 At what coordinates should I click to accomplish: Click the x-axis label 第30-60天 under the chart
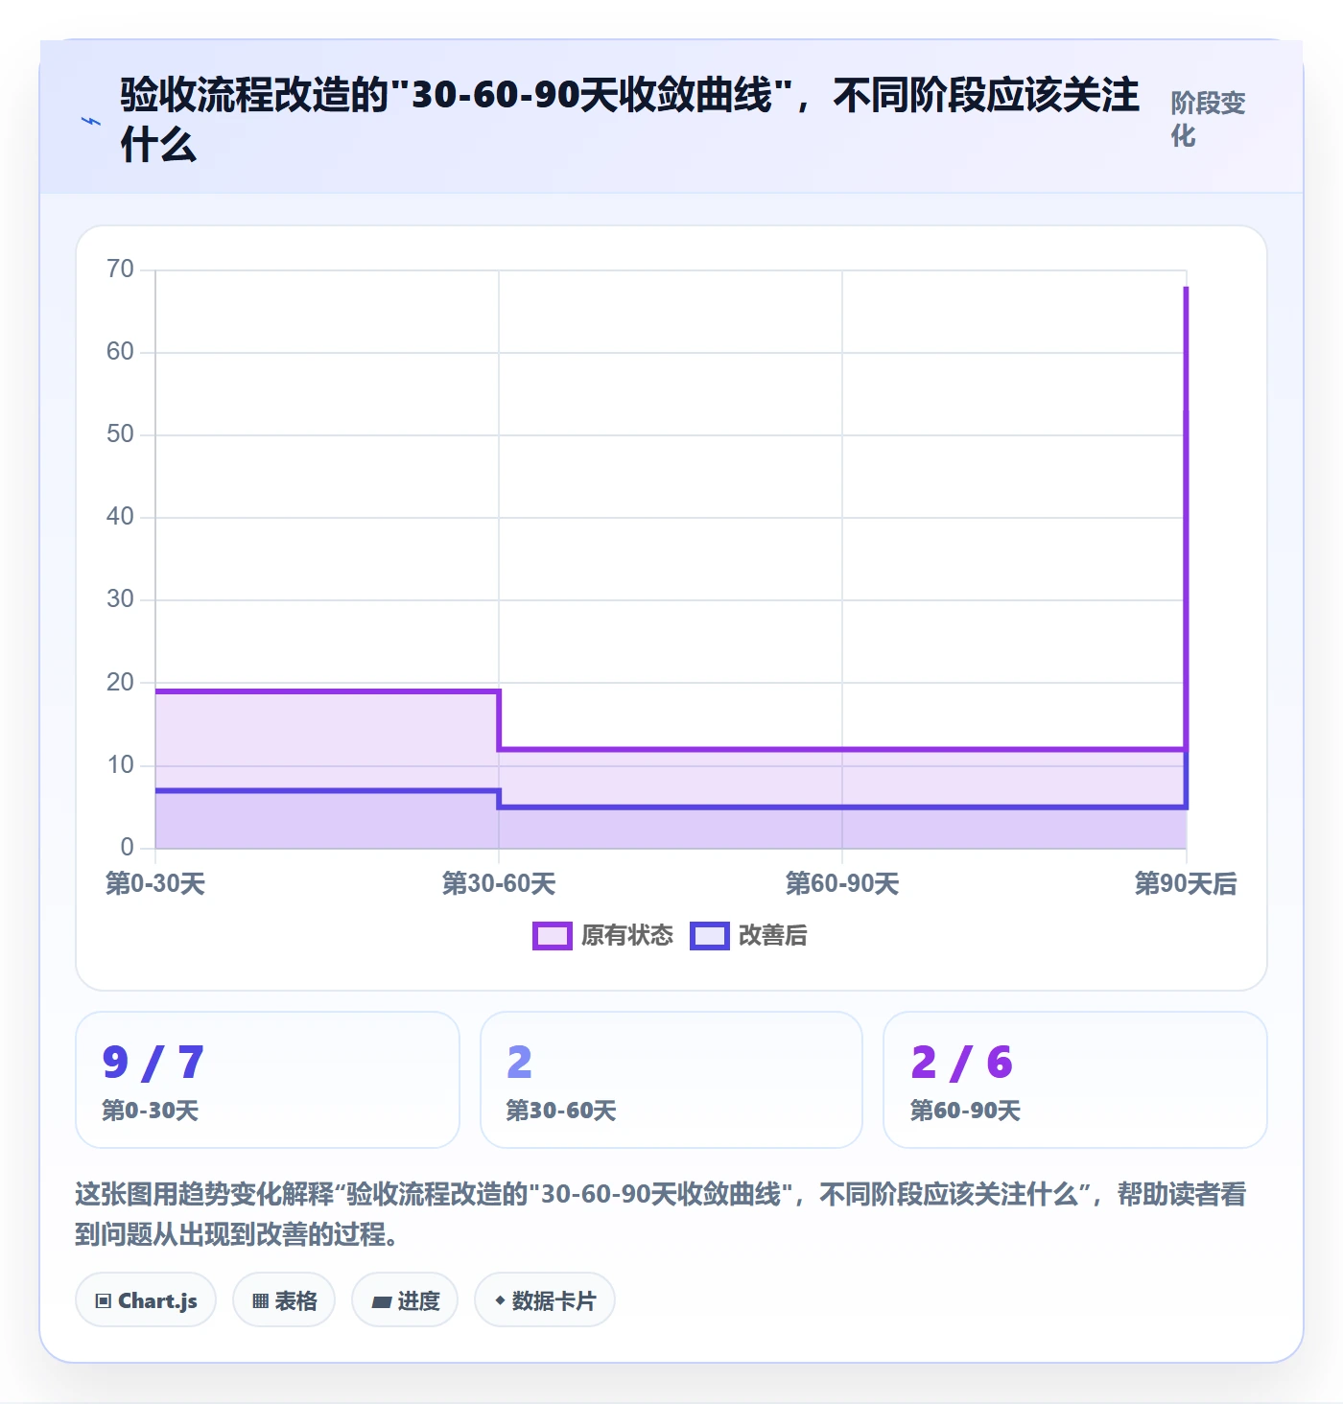(x=499, y=883)
